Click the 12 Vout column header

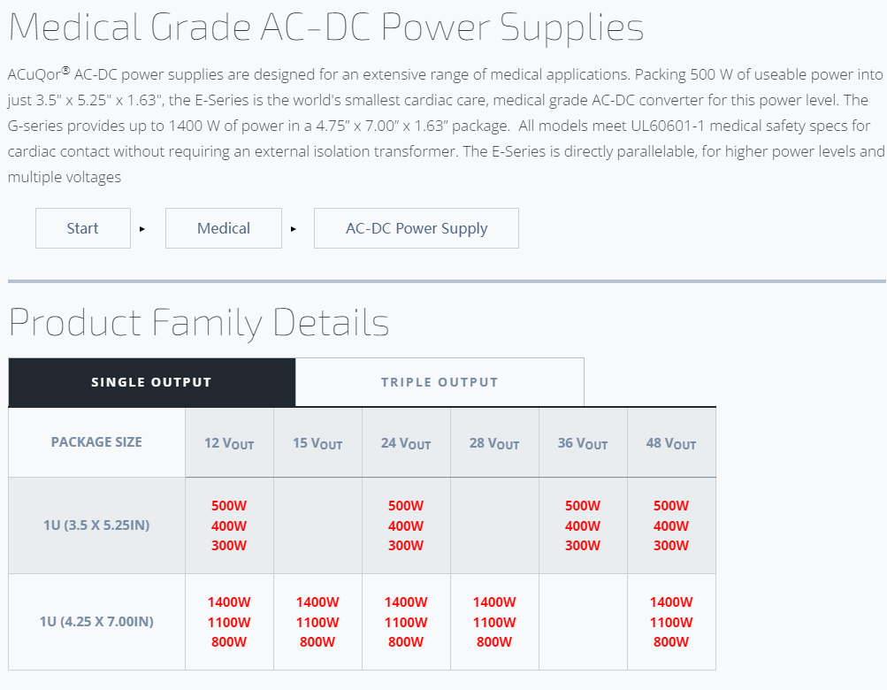[229, 443]
